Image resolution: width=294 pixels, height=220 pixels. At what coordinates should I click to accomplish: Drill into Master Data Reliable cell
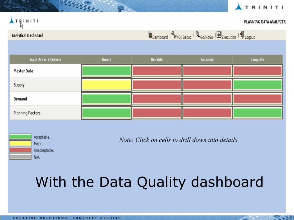pyautogui.click(x=157, y=71)
